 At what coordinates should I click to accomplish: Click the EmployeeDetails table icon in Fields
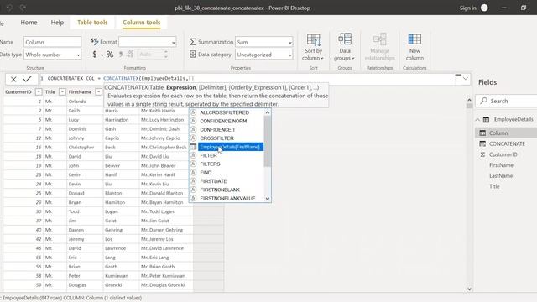[486, 119]
